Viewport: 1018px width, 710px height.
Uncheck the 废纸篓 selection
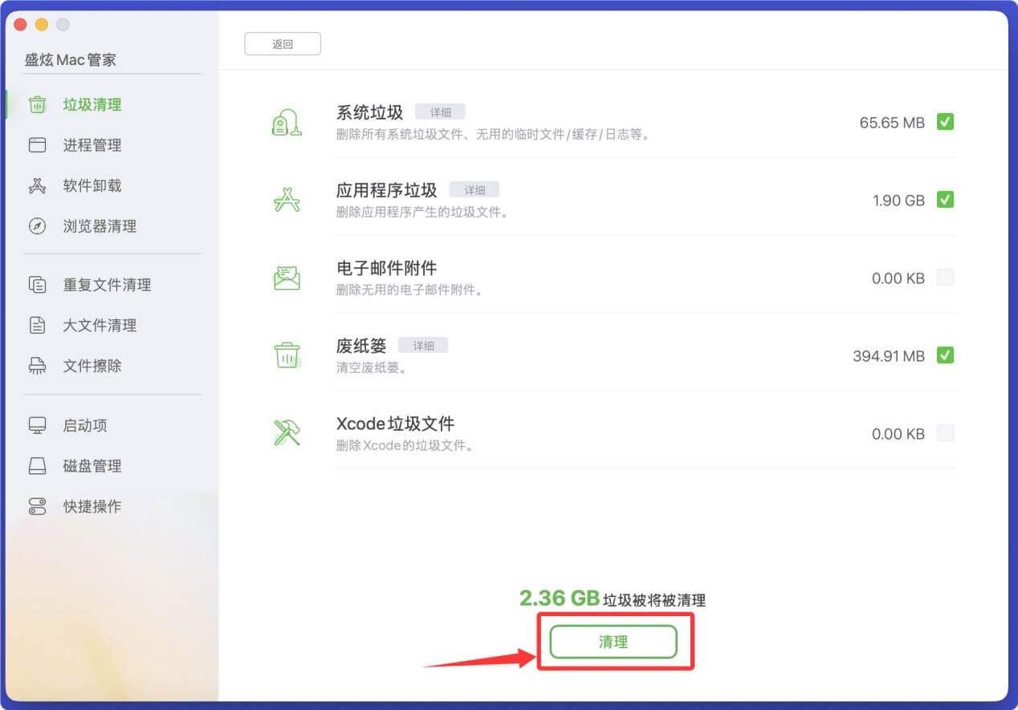946,355
